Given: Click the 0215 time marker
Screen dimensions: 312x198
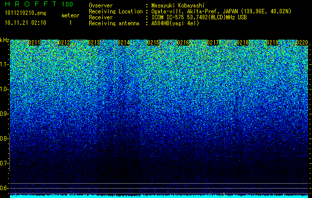Looking at the screenshot, I should tap(153, 43).
